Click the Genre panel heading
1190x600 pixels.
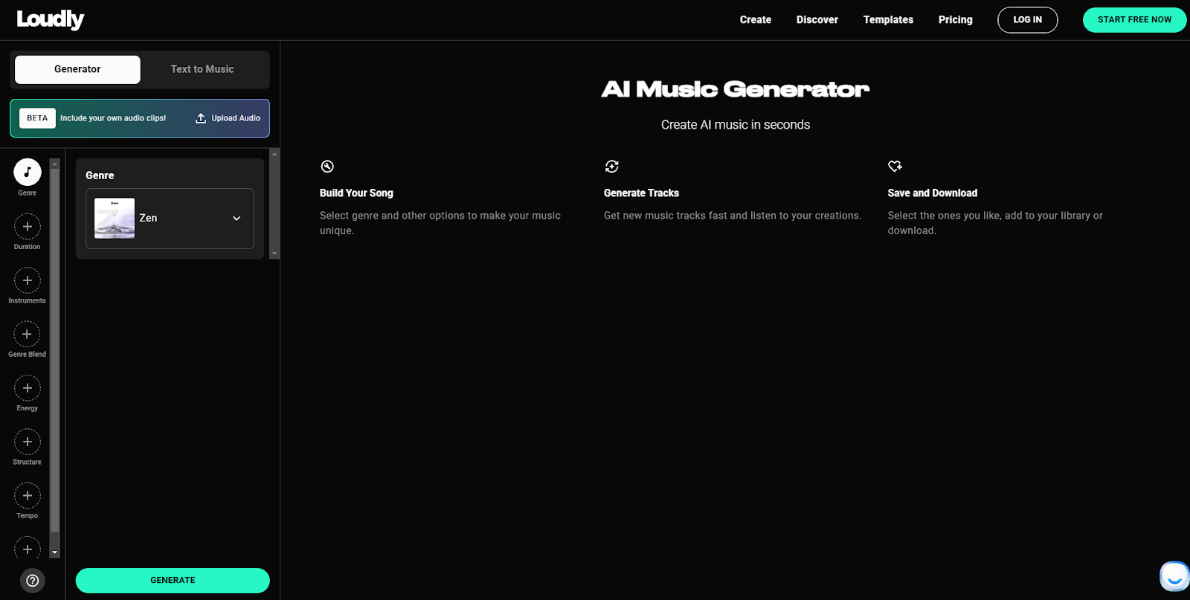[x=100, y=175]
